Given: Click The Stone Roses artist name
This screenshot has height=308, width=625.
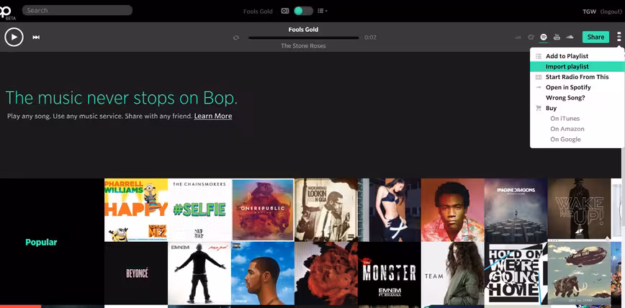Looking at the screenshot, I should pos(303,46).
